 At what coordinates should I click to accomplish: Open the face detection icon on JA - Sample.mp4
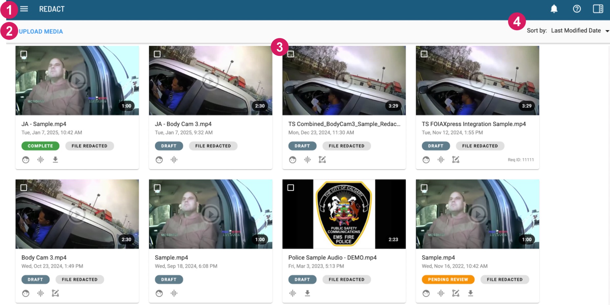click(x=26, y=159)
